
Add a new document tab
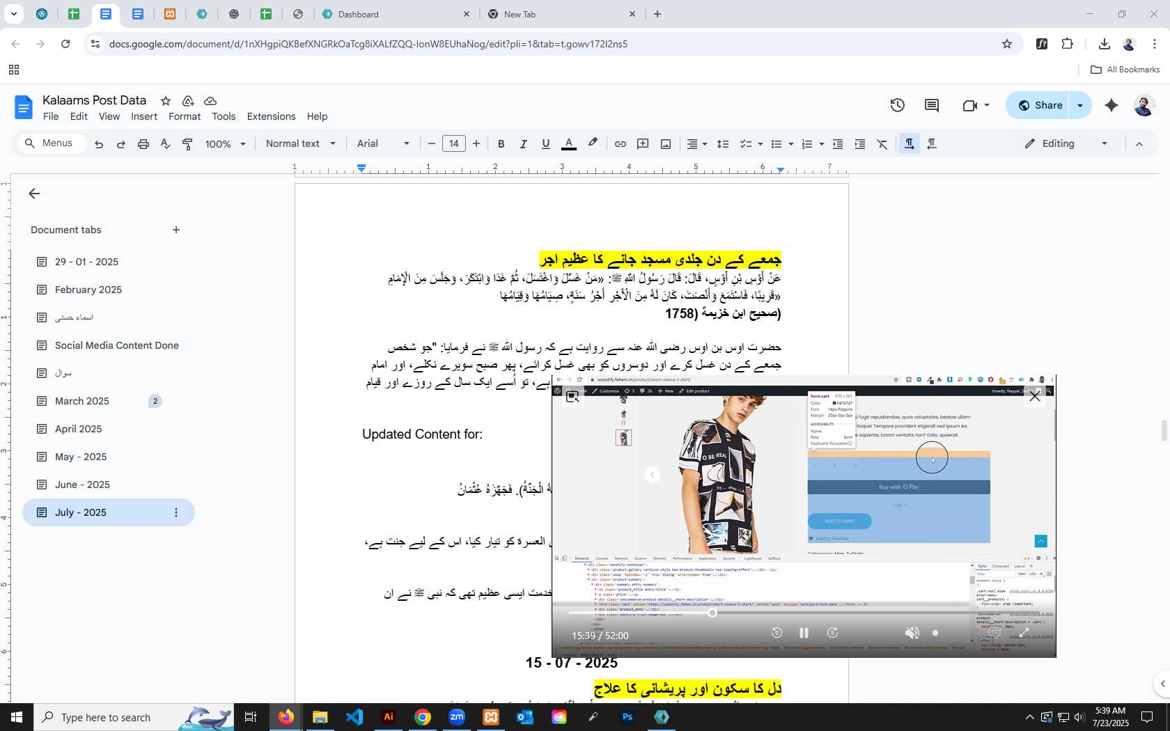coord(176,230)
